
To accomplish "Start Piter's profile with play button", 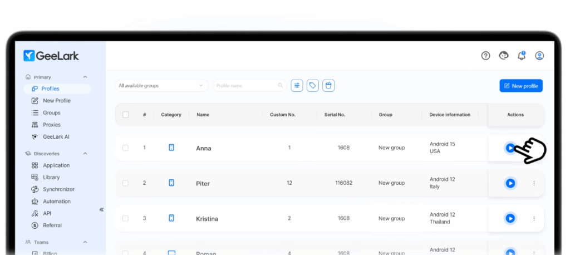I will (x=510, y=183).
